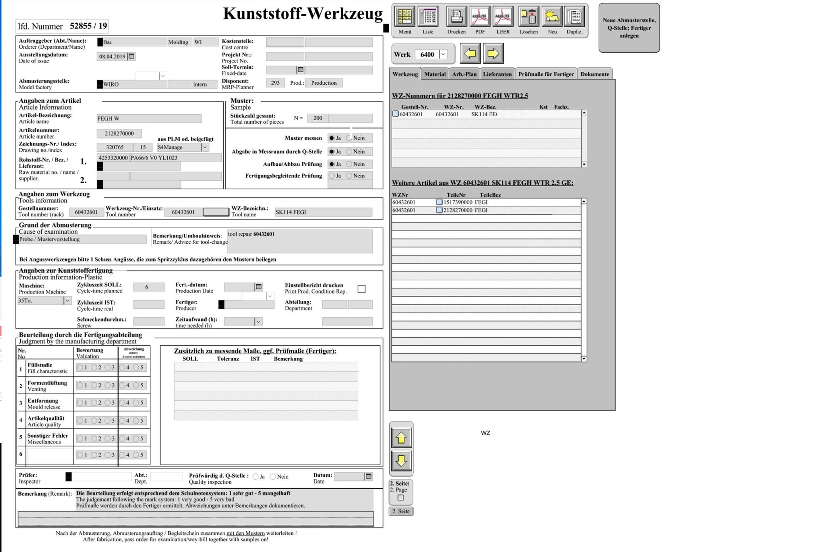This screenshot has height=552, width=828.
Task: Tick the 2. Seite checkbox
Action: (400, 497)
